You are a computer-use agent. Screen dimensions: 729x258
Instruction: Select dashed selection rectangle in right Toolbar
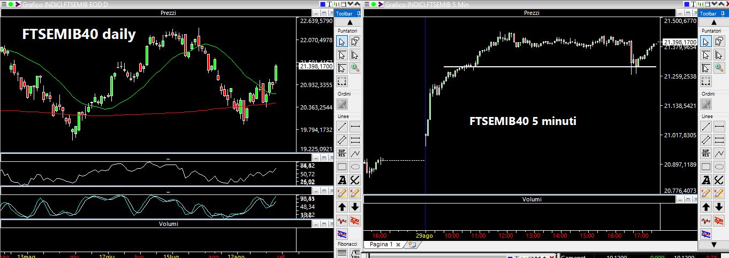coord(706,81)
